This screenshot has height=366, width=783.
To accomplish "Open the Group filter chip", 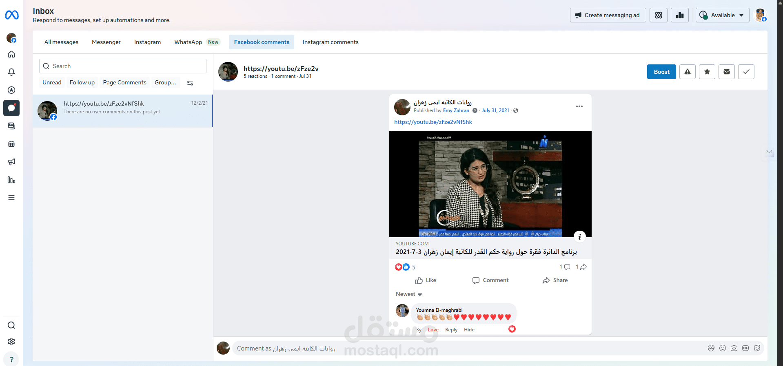I will [x=166, y=82].
